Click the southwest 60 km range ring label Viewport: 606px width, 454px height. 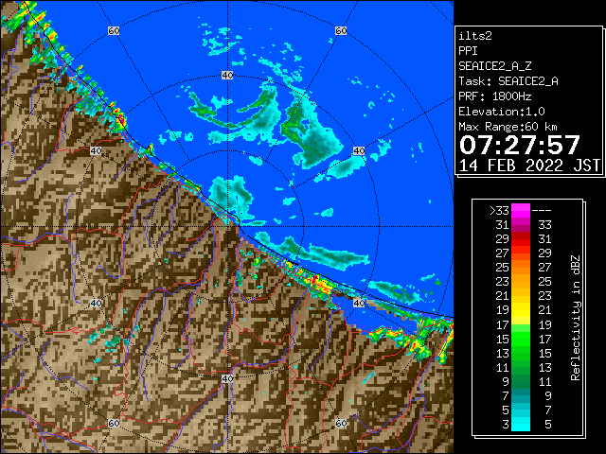point(114,424)
